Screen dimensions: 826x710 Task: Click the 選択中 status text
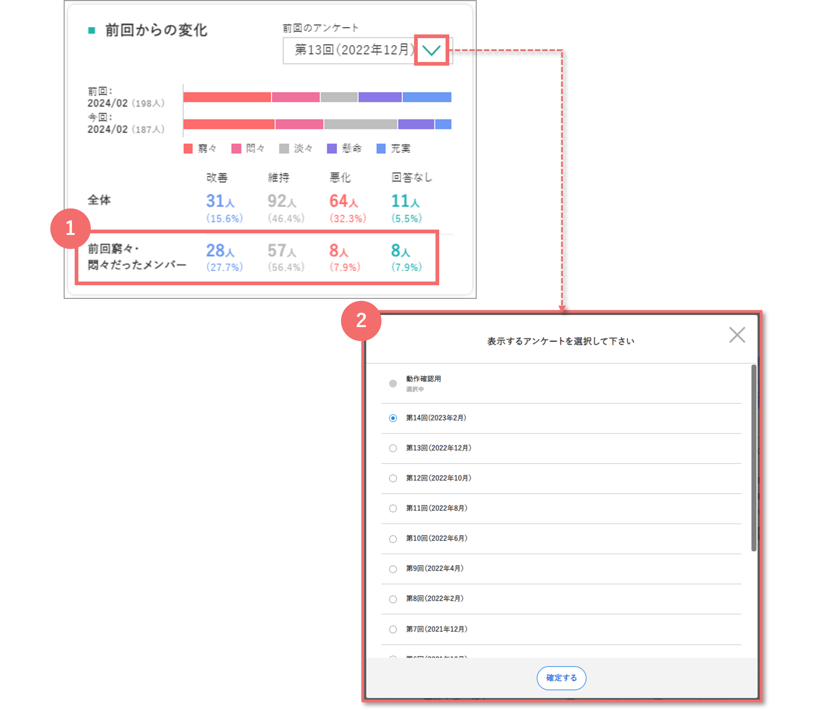[415, 389]
